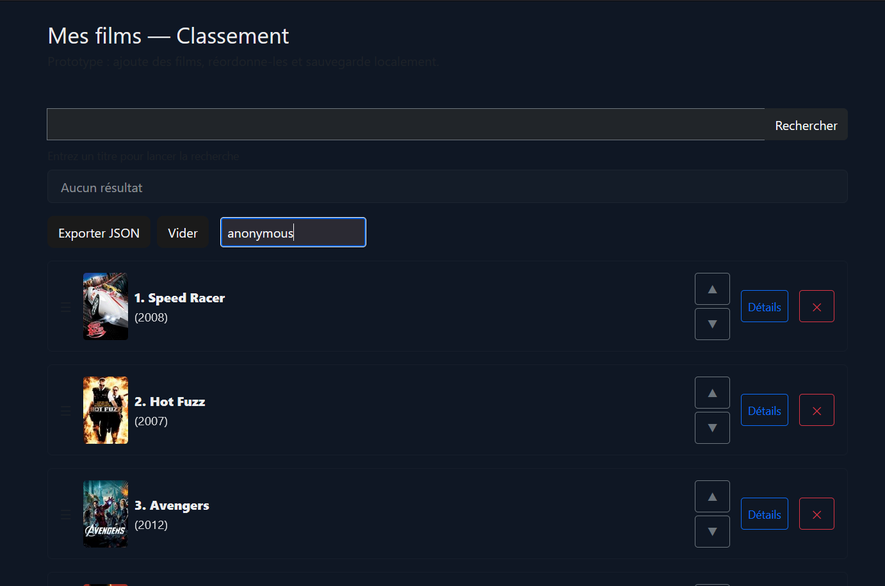Focus the movie title search field
The height and width of the screenshot is (586, 885).
[x=405, y=124]
